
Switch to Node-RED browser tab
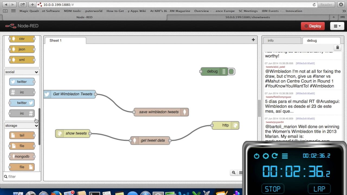point(84,17)
